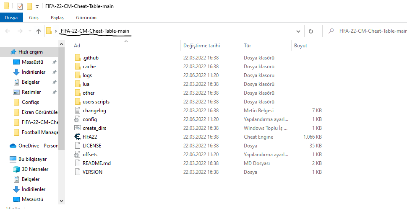
Task: Open the Quick Access Toolbar customize dropdown
Action: click(37, 6)
